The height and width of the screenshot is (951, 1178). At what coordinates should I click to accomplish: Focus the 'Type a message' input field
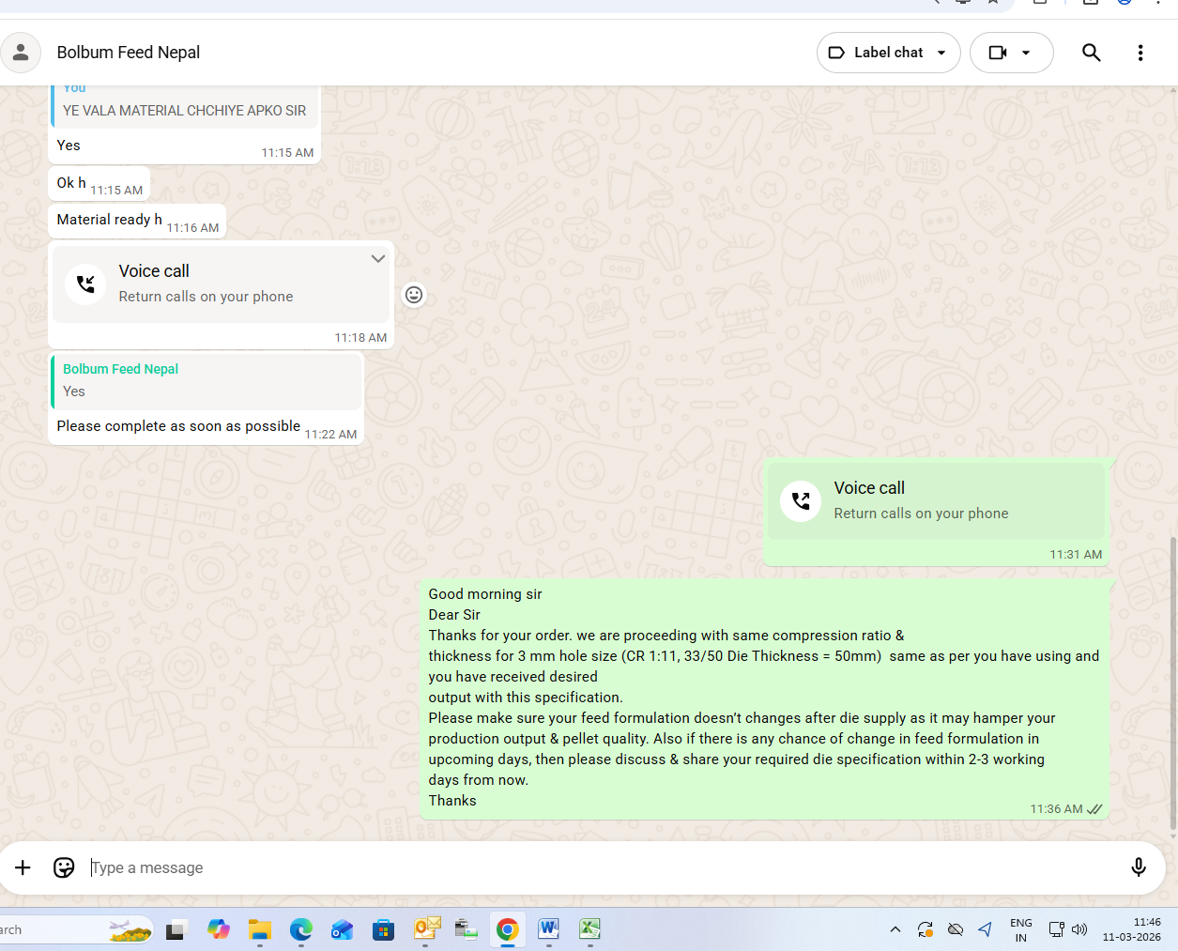pos(601,867)
